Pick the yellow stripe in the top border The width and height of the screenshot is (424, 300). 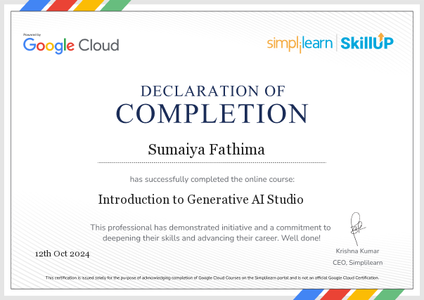(x=90, y=4)
